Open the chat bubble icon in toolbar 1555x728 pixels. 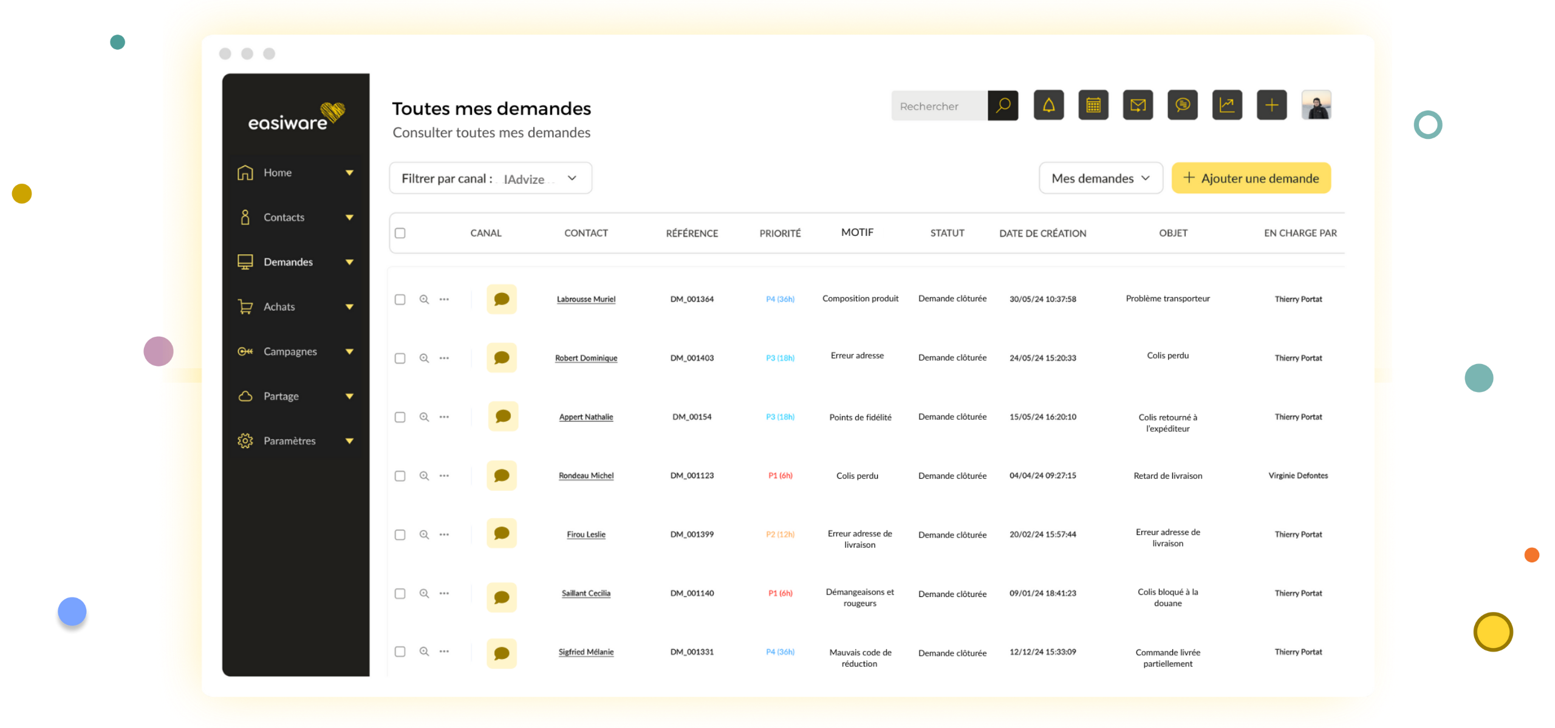[1182, 106]
